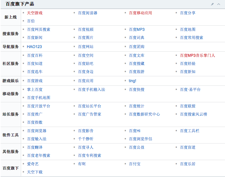Visit the HAO123 link
225x177 pixels.
click(34, 47)
